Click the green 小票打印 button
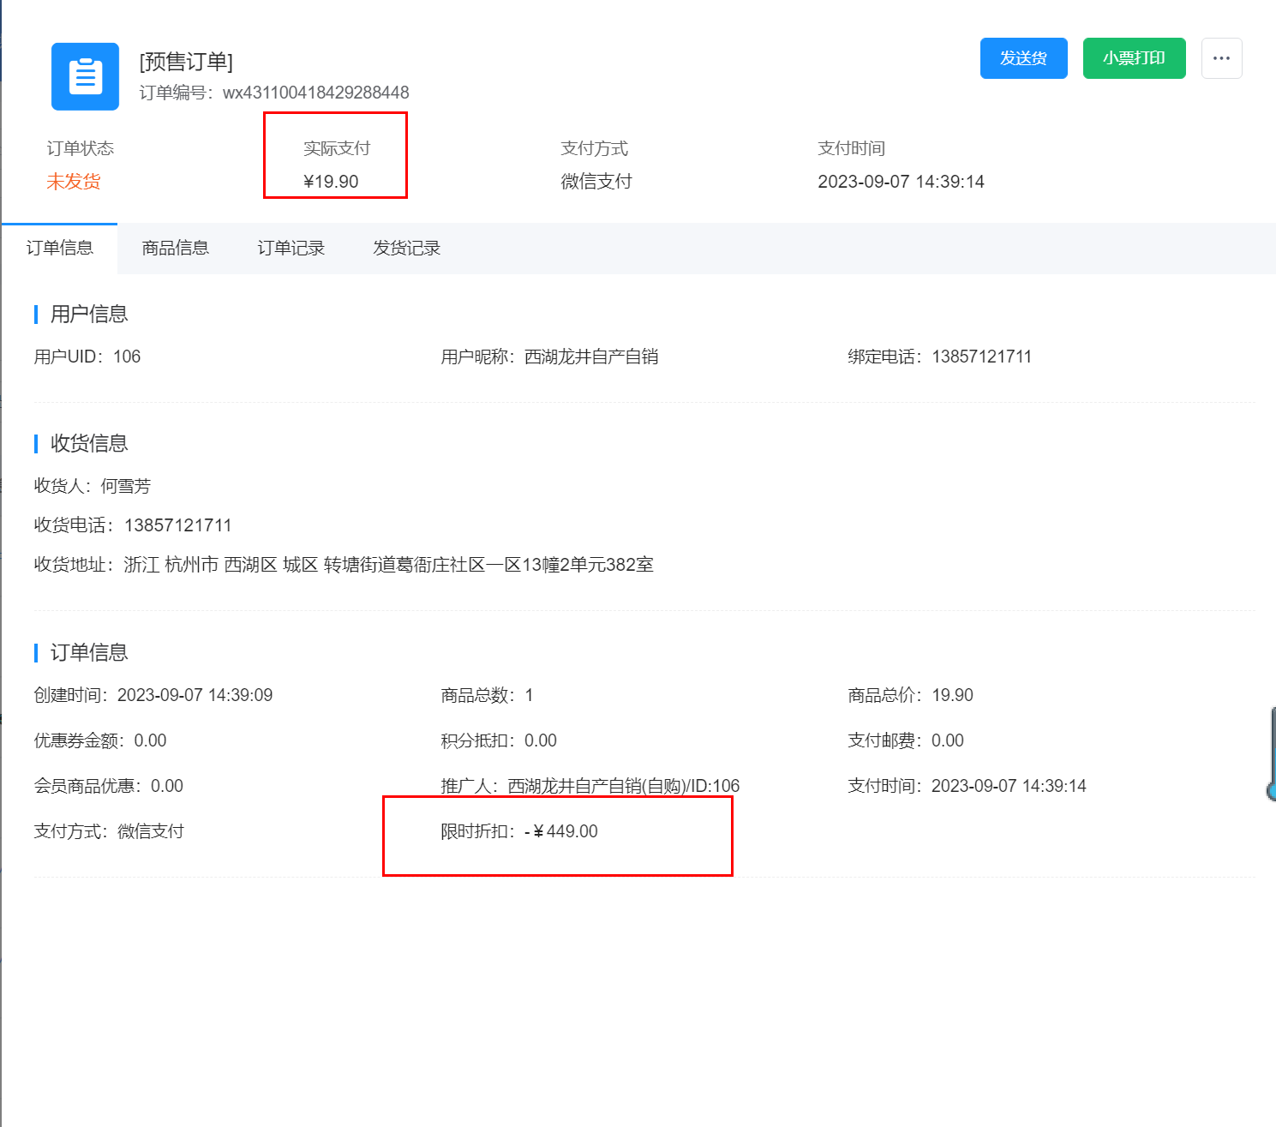Image resolution: width=1276 pixels, height=1127 pixels. 1134,58
